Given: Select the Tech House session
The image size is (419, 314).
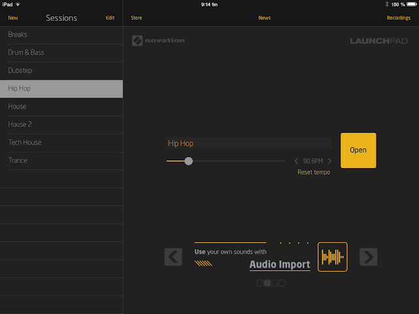Looking at the screenshot, I should (62, 143).
